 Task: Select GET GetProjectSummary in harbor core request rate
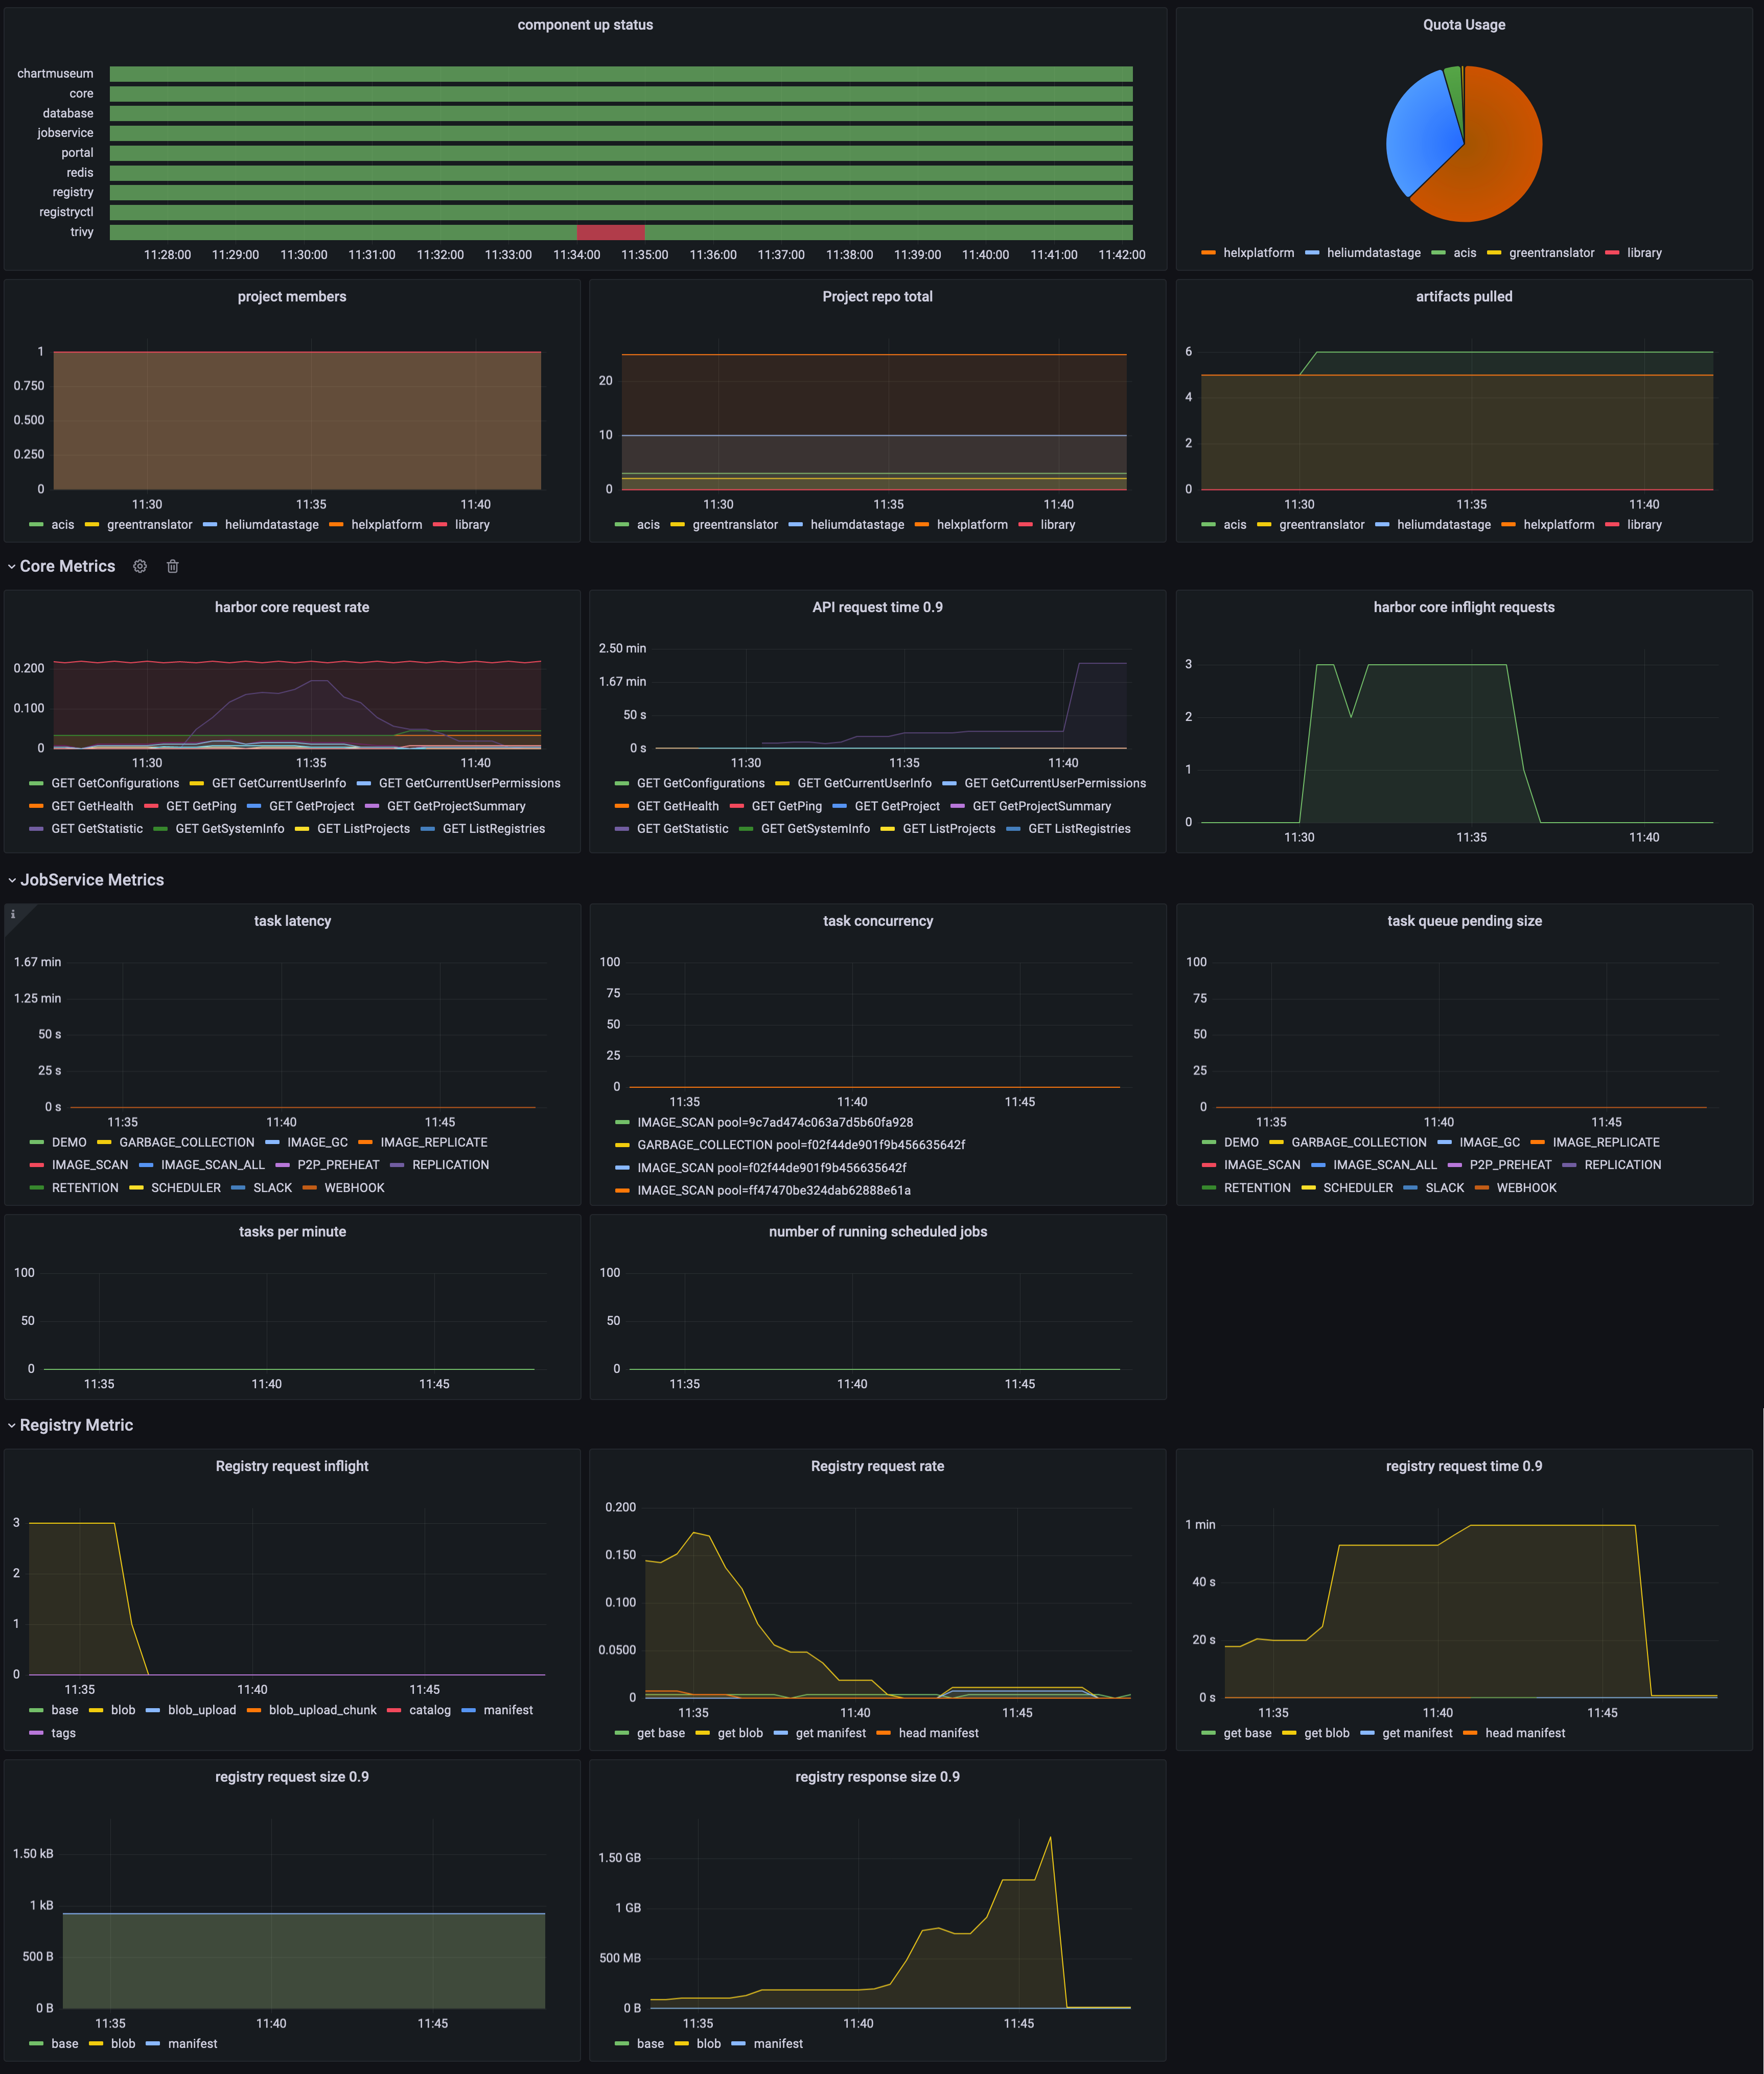[x=456, y=806]
